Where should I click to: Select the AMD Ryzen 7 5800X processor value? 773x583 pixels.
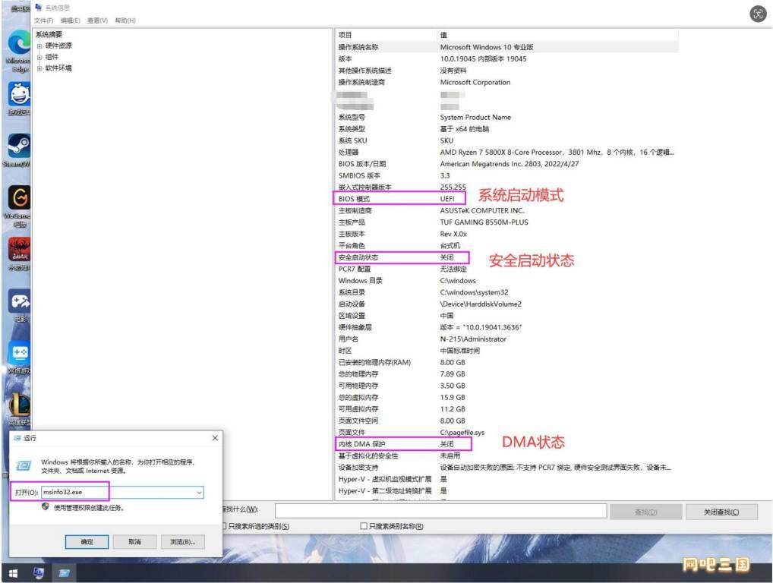click(x=557, y=153)
